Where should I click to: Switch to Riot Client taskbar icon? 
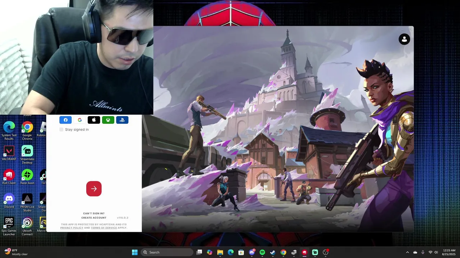pos(304,252)
